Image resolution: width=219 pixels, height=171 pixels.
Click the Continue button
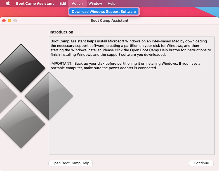201,163
